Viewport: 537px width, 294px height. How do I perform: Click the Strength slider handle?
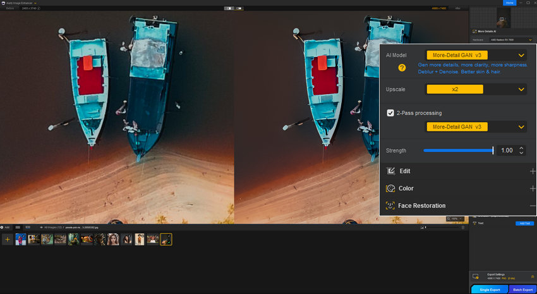click(493, 150)
